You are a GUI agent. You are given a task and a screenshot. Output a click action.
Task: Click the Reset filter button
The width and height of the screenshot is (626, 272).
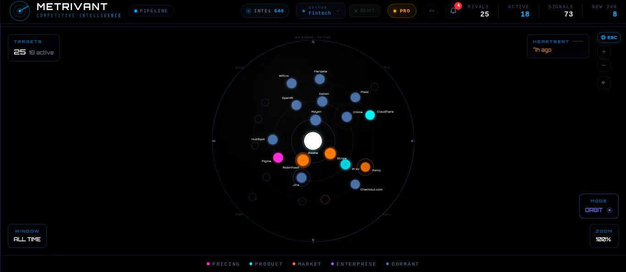click(365, 11)
